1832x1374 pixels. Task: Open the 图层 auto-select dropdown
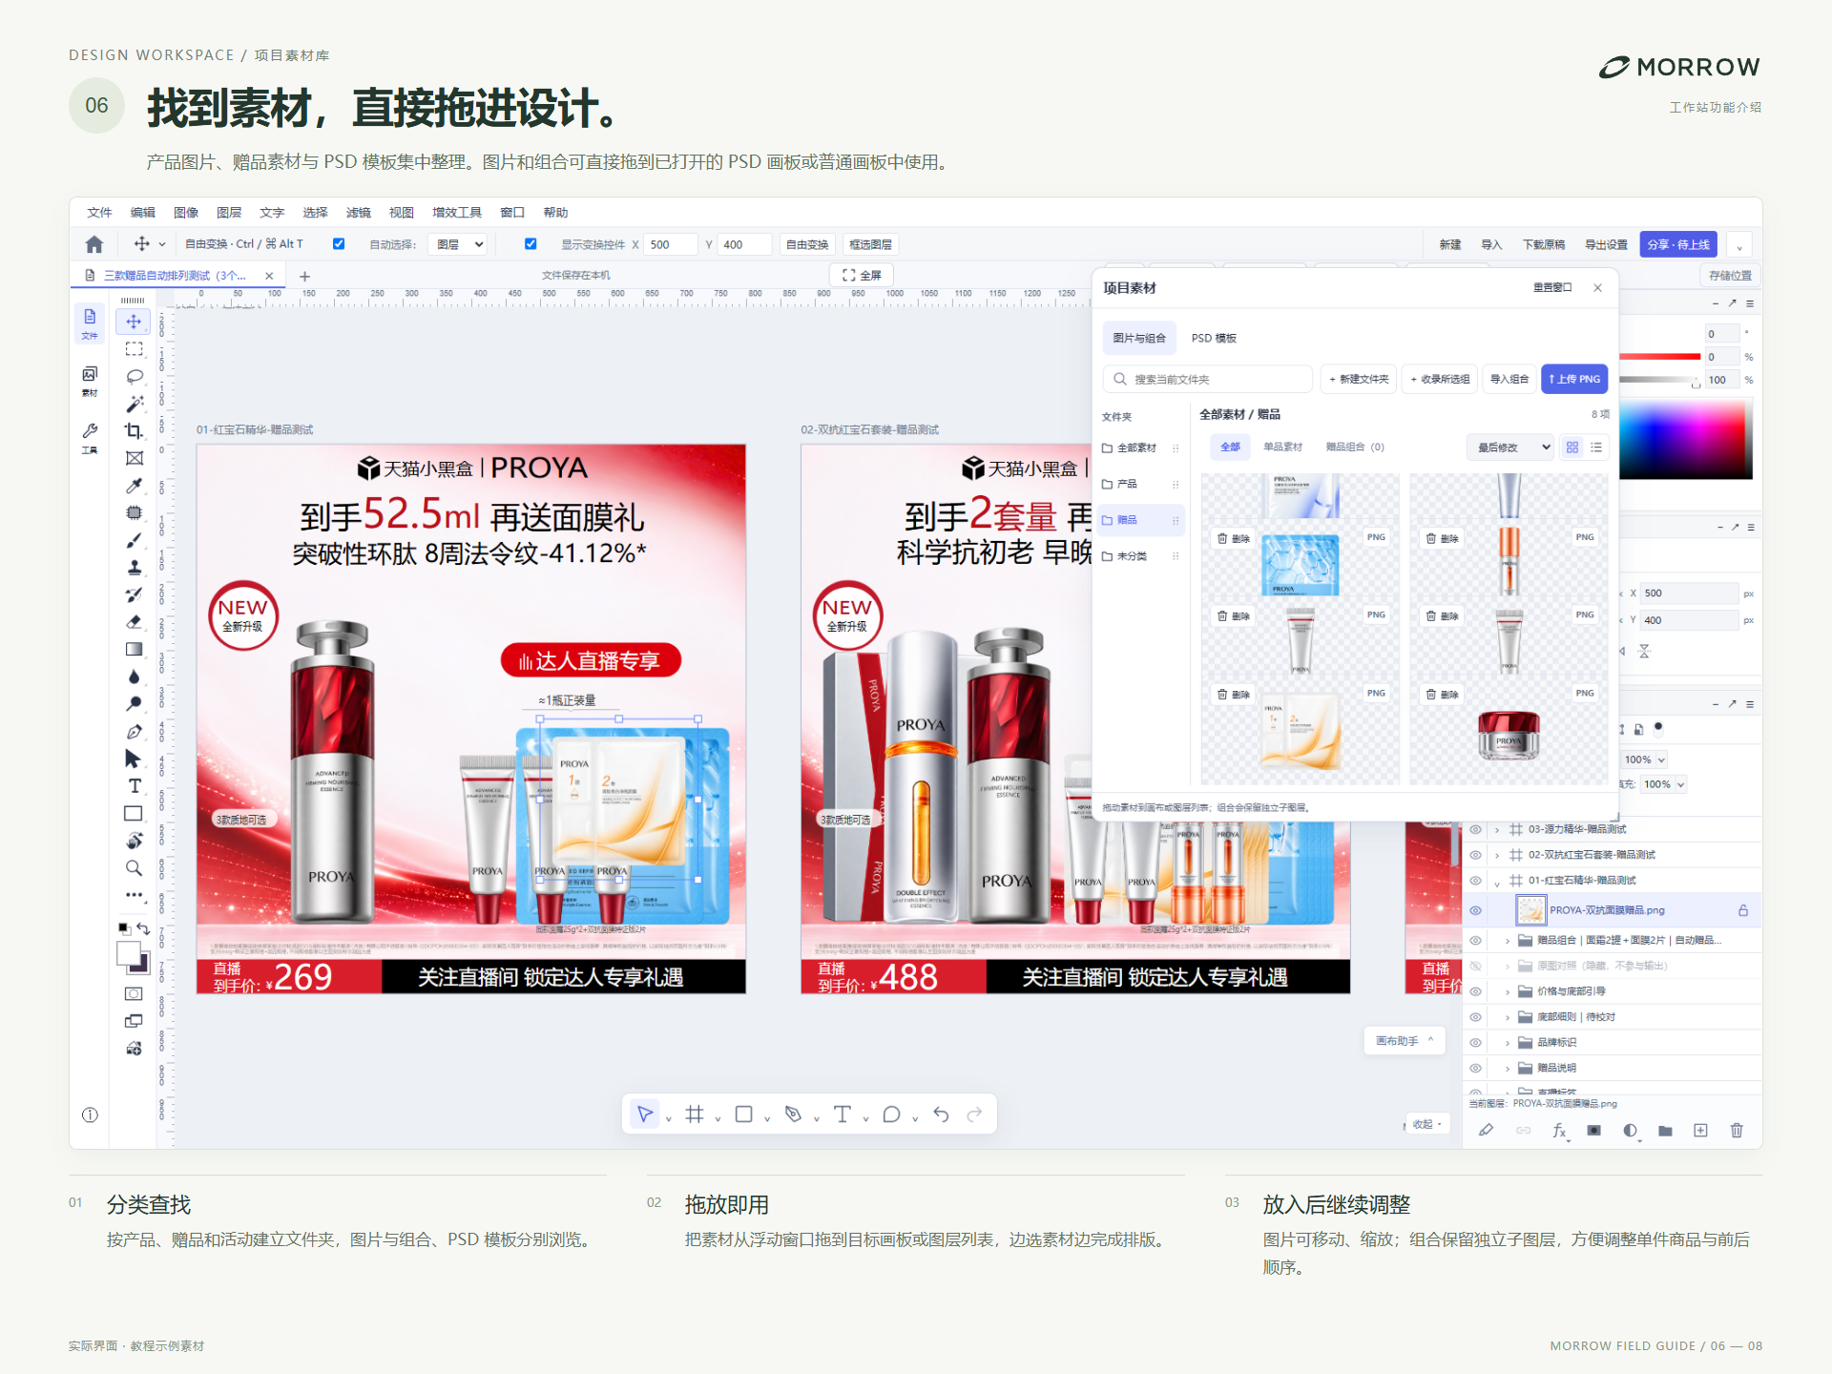click(x=459, y=244)
